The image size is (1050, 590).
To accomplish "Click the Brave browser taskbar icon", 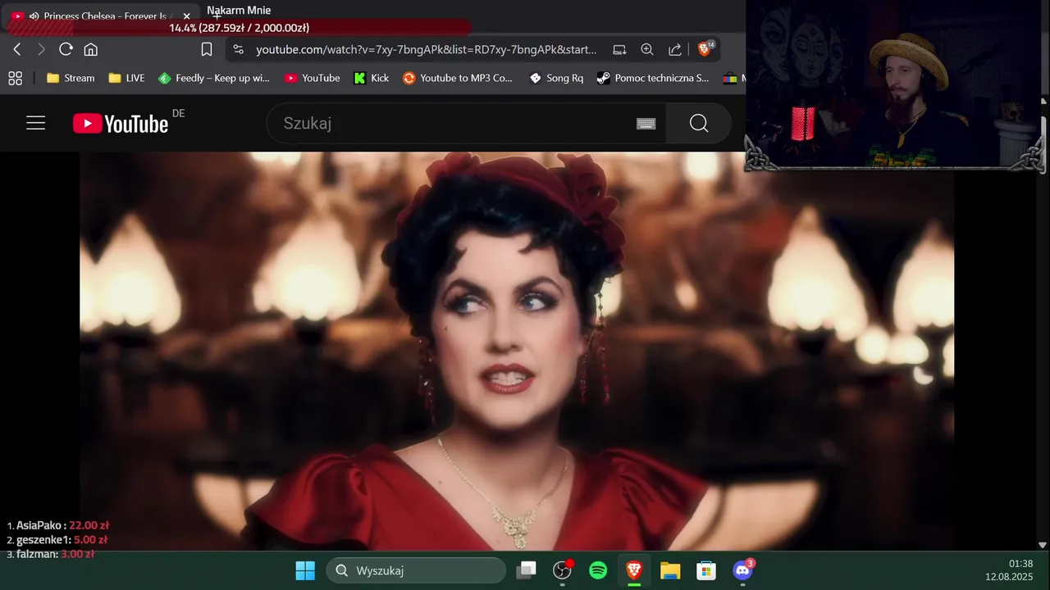I will point(634,570).
